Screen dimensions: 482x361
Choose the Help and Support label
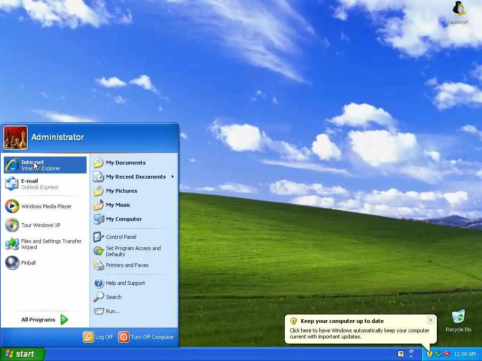coord(125,283)
